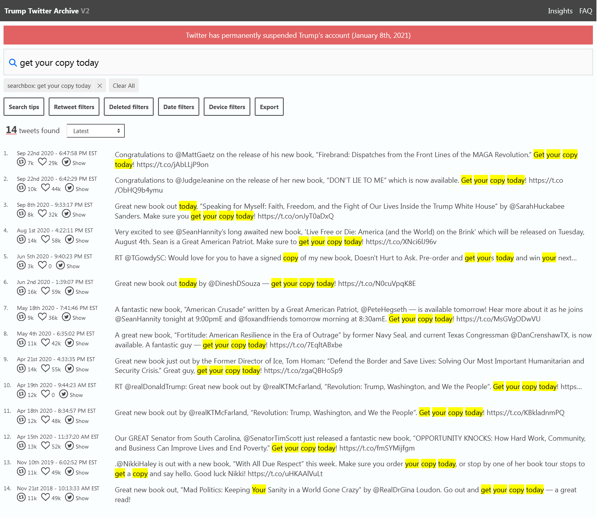
Task: Click the heart icon showing 32k likes
Action: [x=42, y=213]
